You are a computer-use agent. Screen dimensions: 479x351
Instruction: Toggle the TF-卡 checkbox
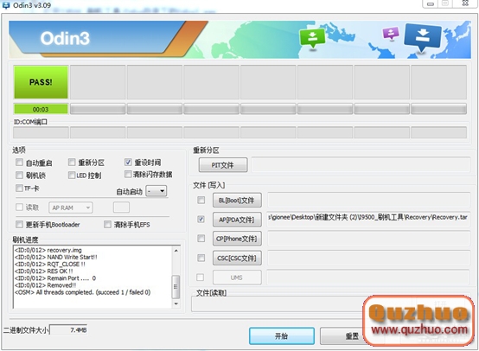point(19,188)
